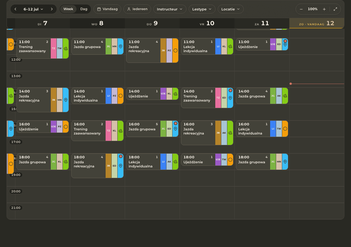Click circle icon on Saturday 16:00 Lekcja indywidualna
Image resolution: width=351 pixels, height=247 pixels.
pyautogui.click(x=285, y=129)
